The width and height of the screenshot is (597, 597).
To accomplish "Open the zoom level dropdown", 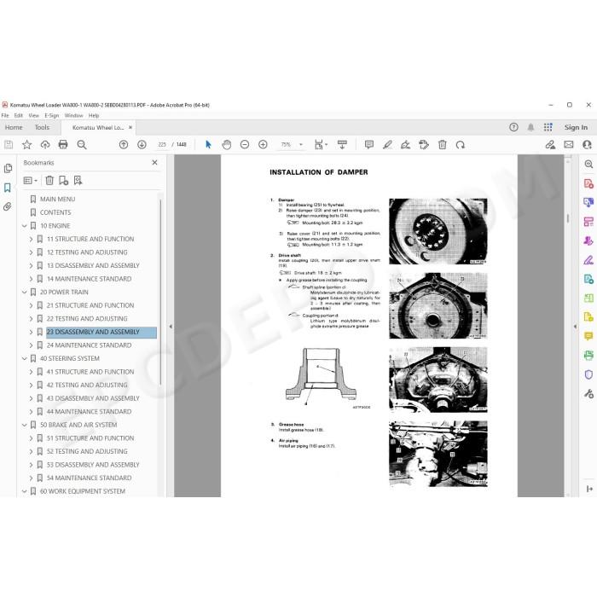I will (x=301, y=145).
